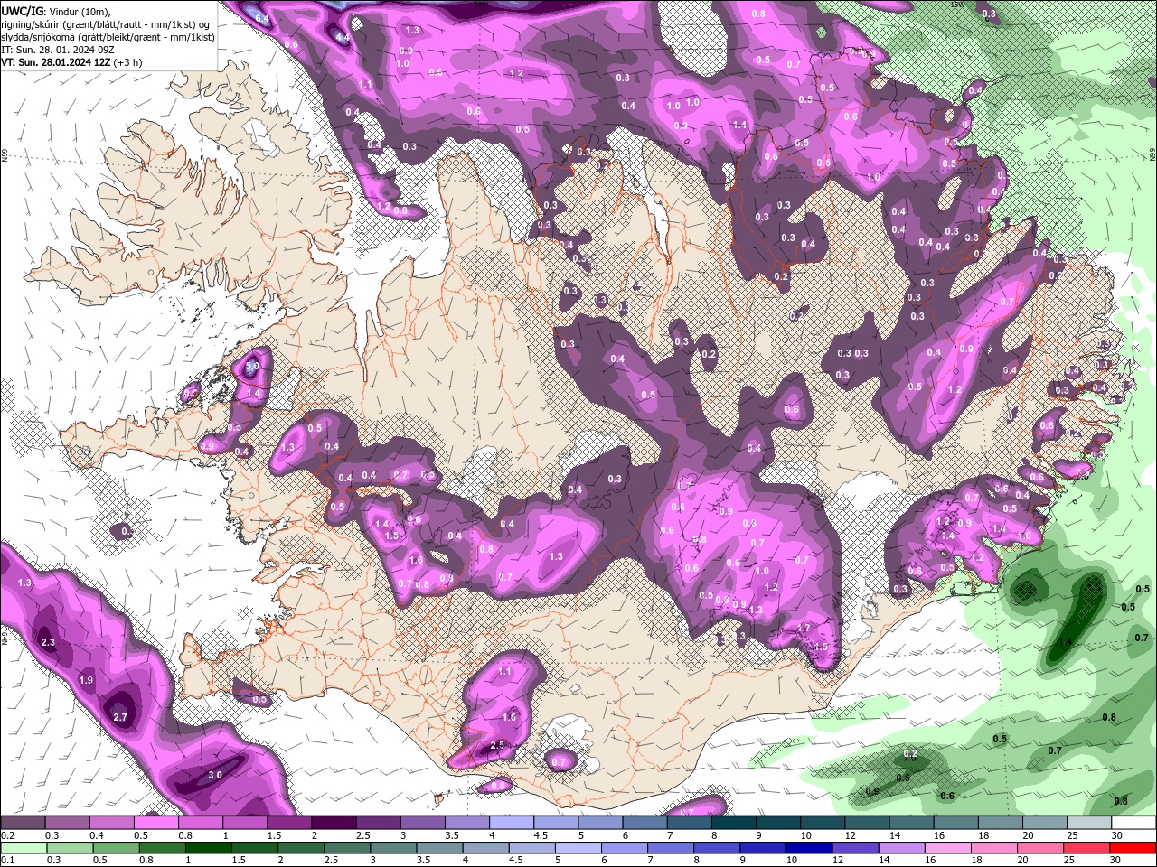The width and height of the screenshot is (1157, 867).
Task: Select the 0.5 bright pink snow scale swatch
Action: [x=155, y=823]
